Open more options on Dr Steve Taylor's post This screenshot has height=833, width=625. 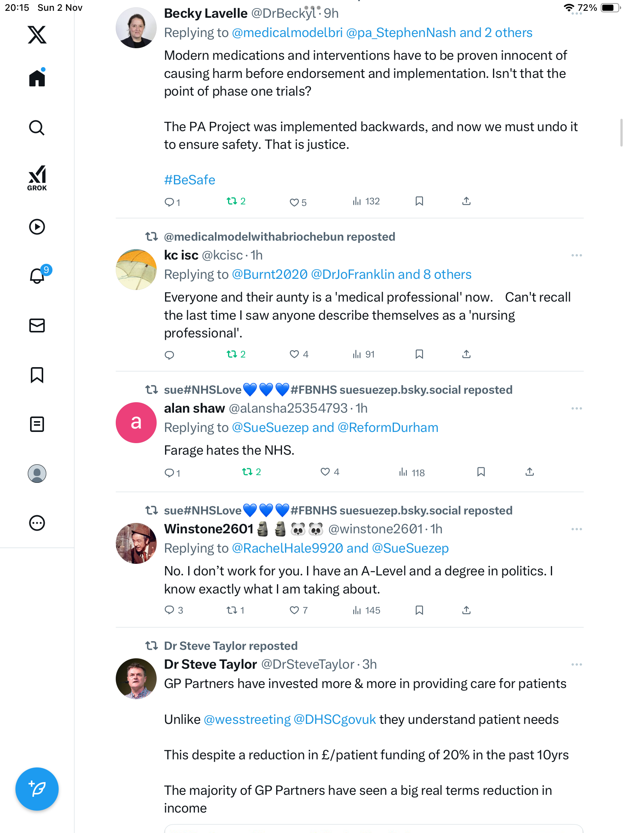[576, 664]
